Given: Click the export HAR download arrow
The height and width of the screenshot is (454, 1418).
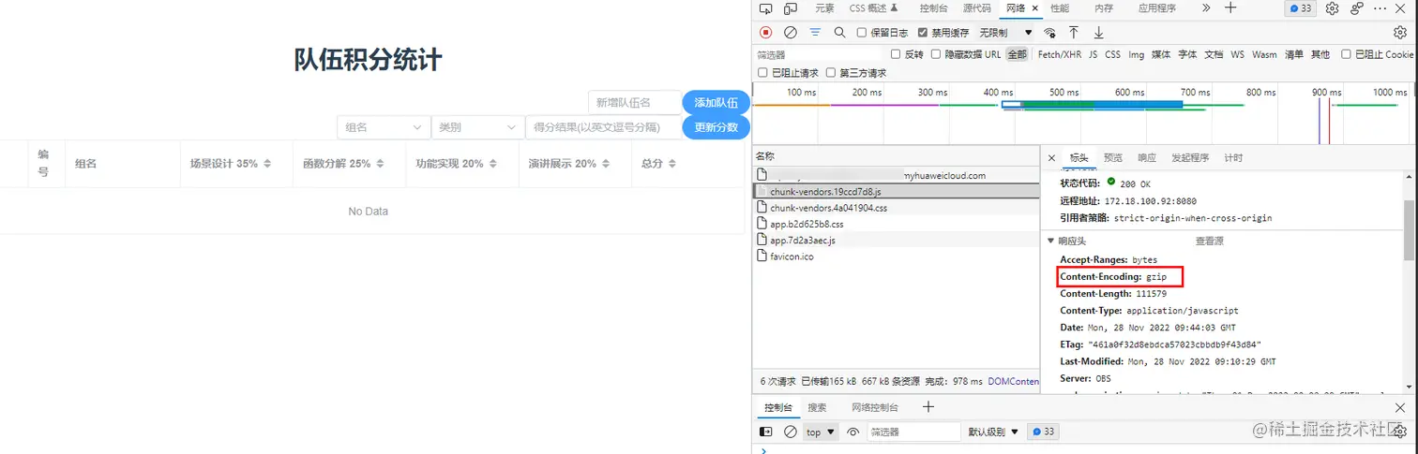Looking at the screenshot, I should click(1099, 32).
